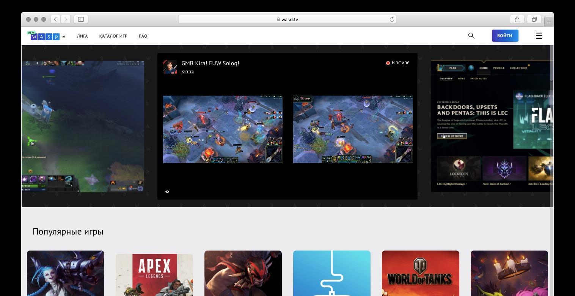Open the hamburger menu icon
This screenshot has width=575, height=296.
[x=539, y=36]
